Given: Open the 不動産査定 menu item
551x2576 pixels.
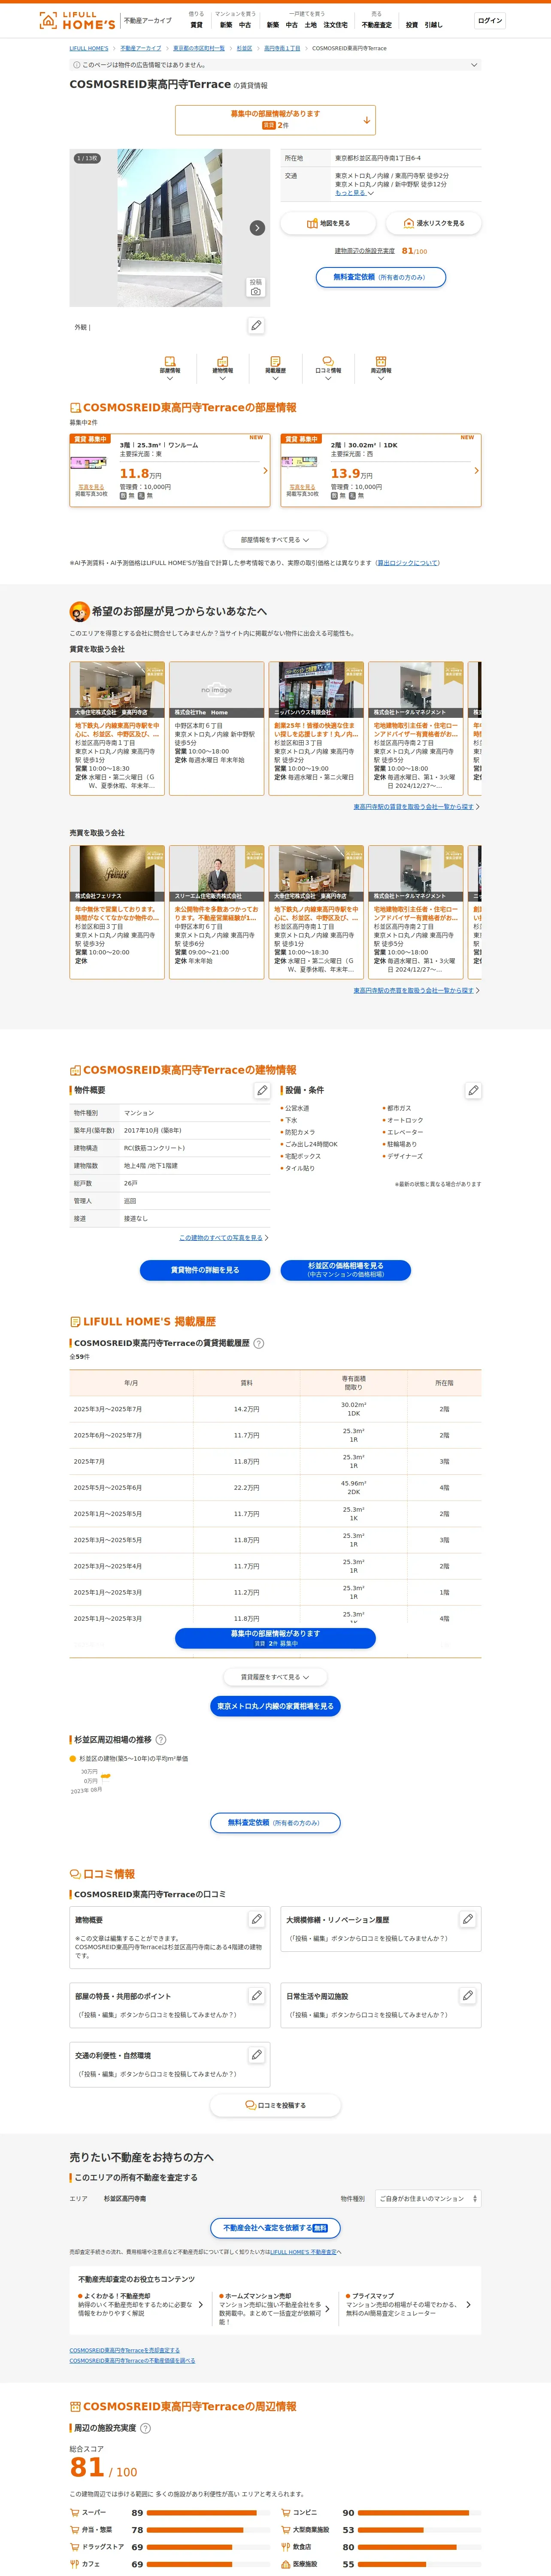Looking at the screenshot, I should (377, 25).
